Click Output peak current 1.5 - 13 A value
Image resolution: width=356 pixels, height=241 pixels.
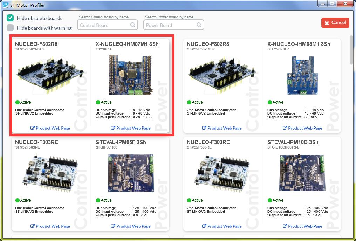tap(313, 215)
